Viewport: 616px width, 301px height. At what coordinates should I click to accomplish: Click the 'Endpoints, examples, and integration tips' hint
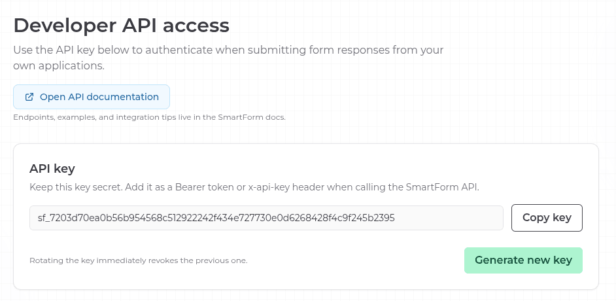(x=149, y=118)
